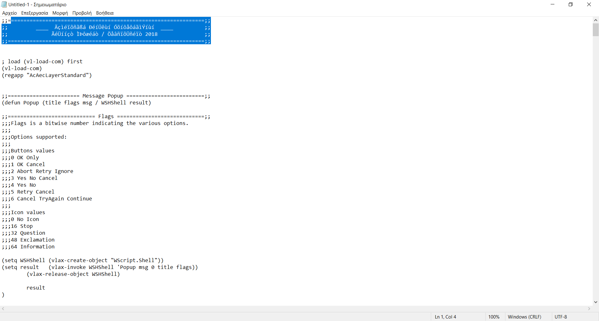Viewport: 599px width, 321px height.
Task: Place cursor on the (vl-load-com) line
Action: click(22, 69)
